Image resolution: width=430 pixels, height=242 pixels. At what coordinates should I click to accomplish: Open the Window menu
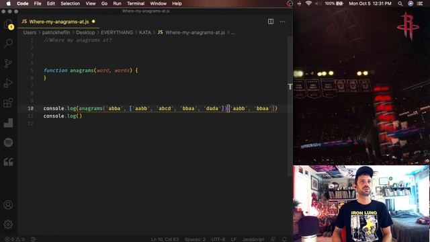(x=159, y=3)
